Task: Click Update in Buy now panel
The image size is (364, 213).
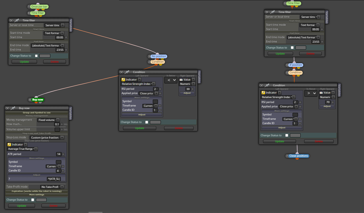Action: click(21, 206)
